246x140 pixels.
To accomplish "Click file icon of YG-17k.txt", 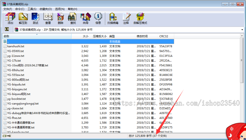I will tap(5, 61).
